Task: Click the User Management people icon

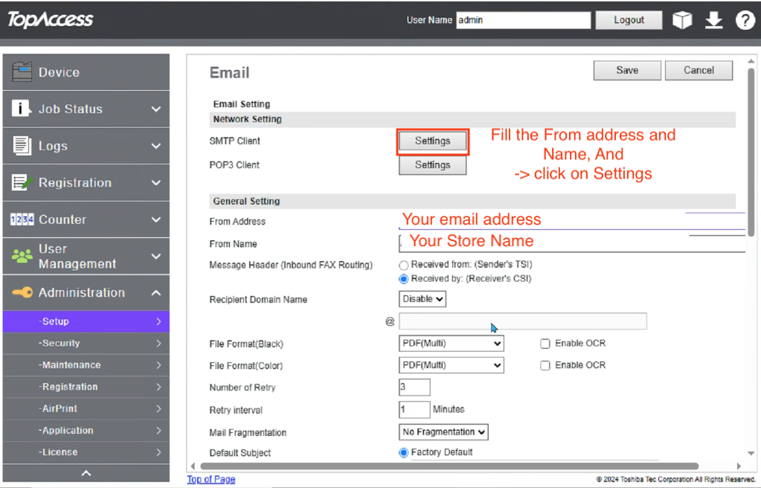Action: 22,256
